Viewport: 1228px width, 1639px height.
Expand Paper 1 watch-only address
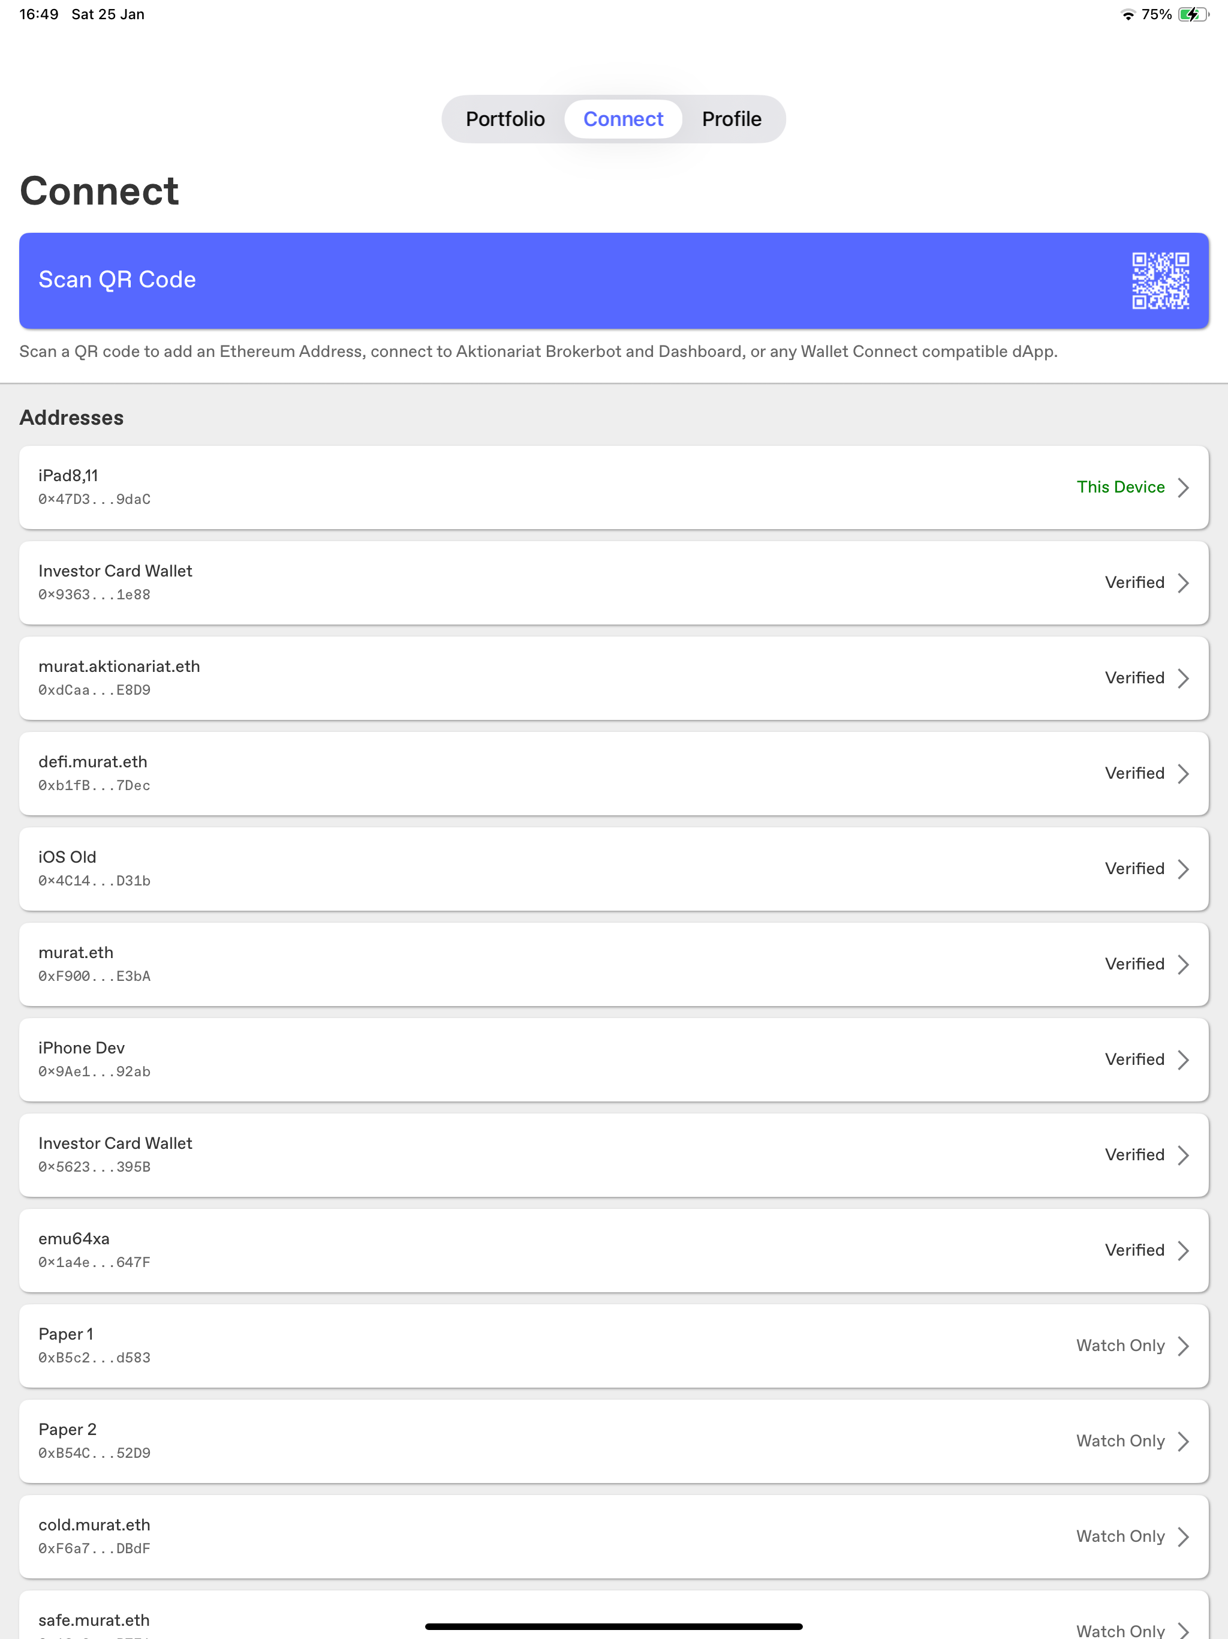pyautogui.click(x=614, y=1346)
